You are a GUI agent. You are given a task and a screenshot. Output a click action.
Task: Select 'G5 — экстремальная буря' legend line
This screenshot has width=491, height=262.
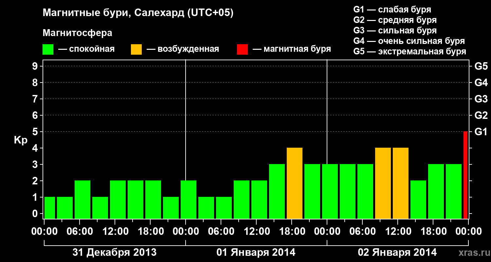(410, 51)
